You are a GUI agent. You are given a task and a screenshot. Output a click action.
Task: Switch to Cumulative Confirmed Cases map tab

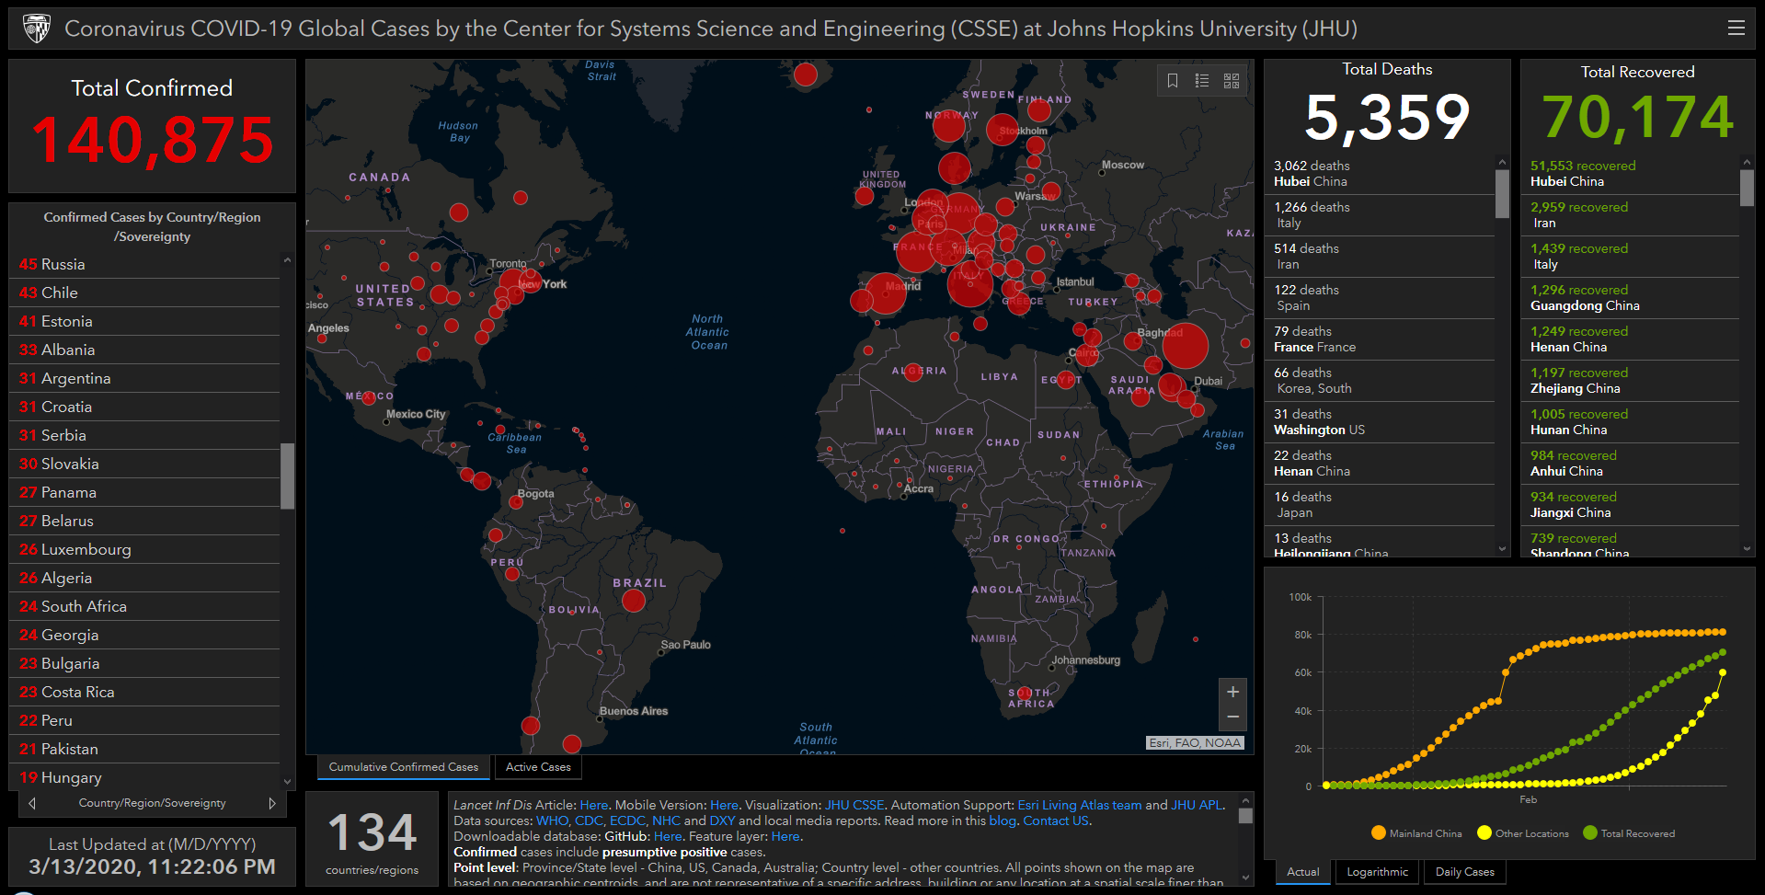coord(404,767)
